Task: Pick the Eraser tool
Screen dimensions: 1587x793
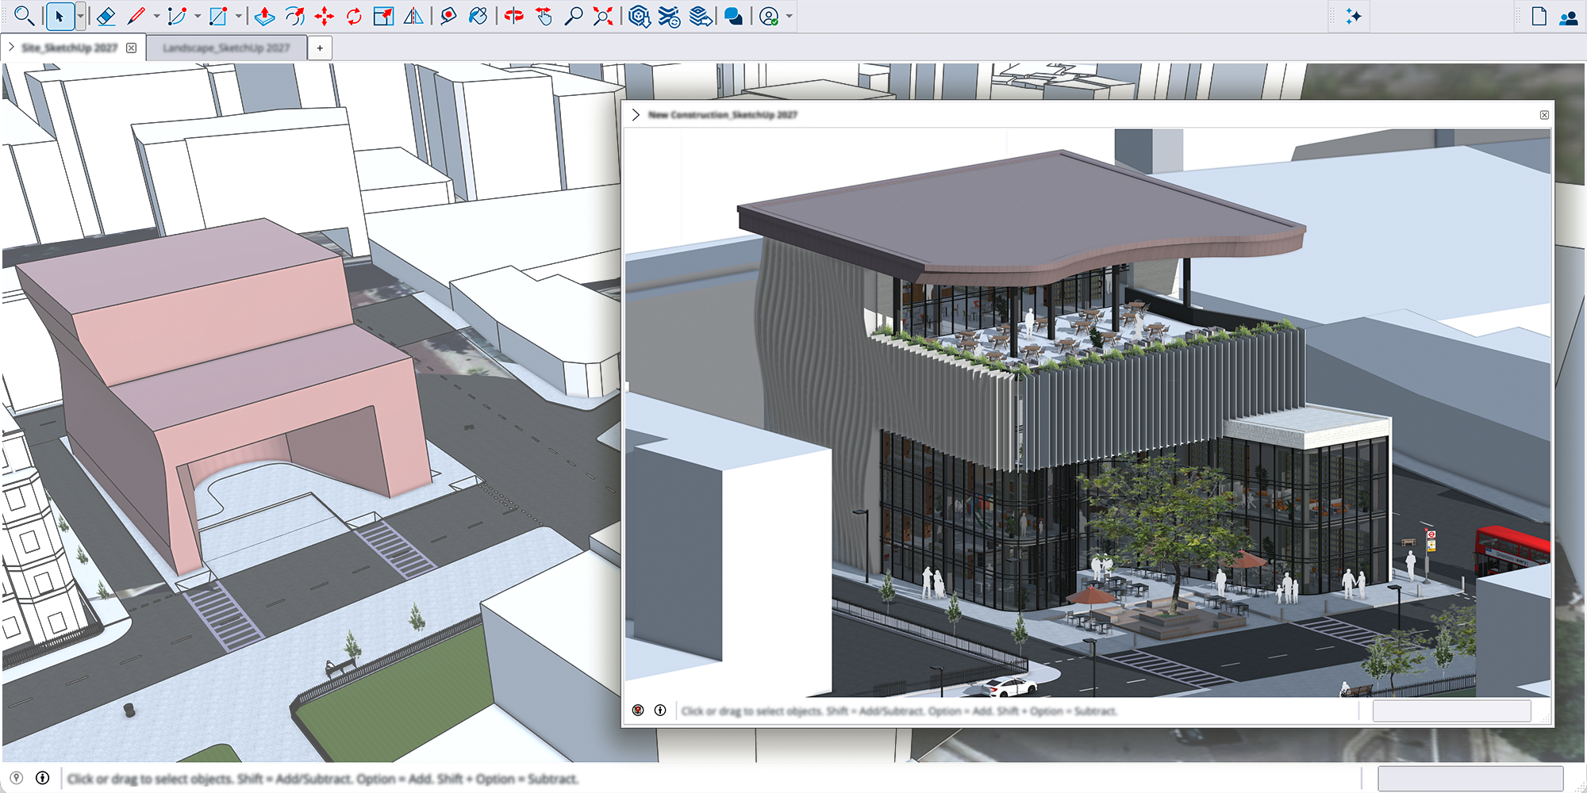Action: [106, 16]
